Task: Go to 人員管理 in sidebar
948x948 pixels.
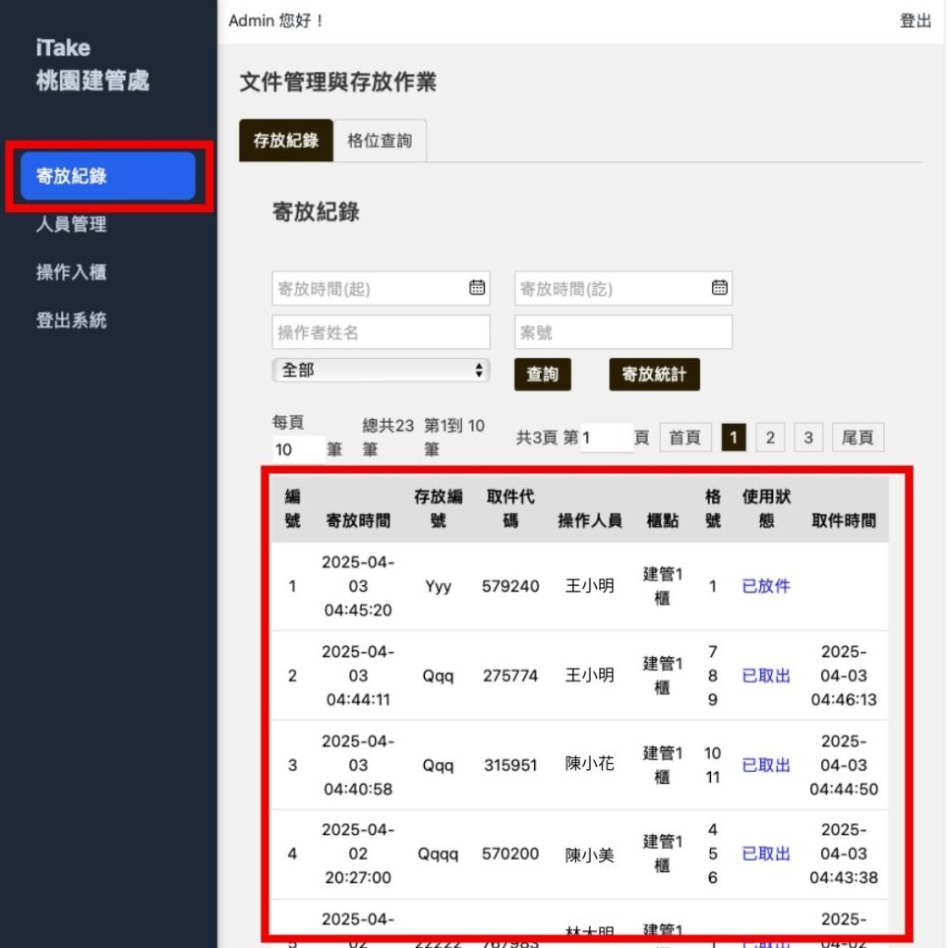Action: point(71,224)
